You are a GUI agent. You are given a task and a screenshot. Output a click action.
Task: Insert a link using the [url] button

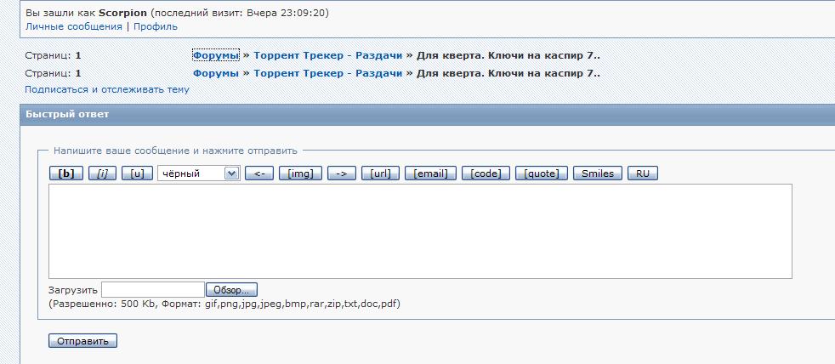pos(380,173)
